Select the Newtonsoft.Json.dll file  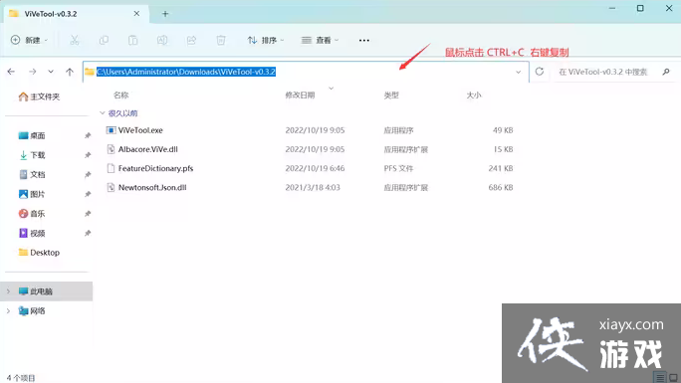click(152, 187)
